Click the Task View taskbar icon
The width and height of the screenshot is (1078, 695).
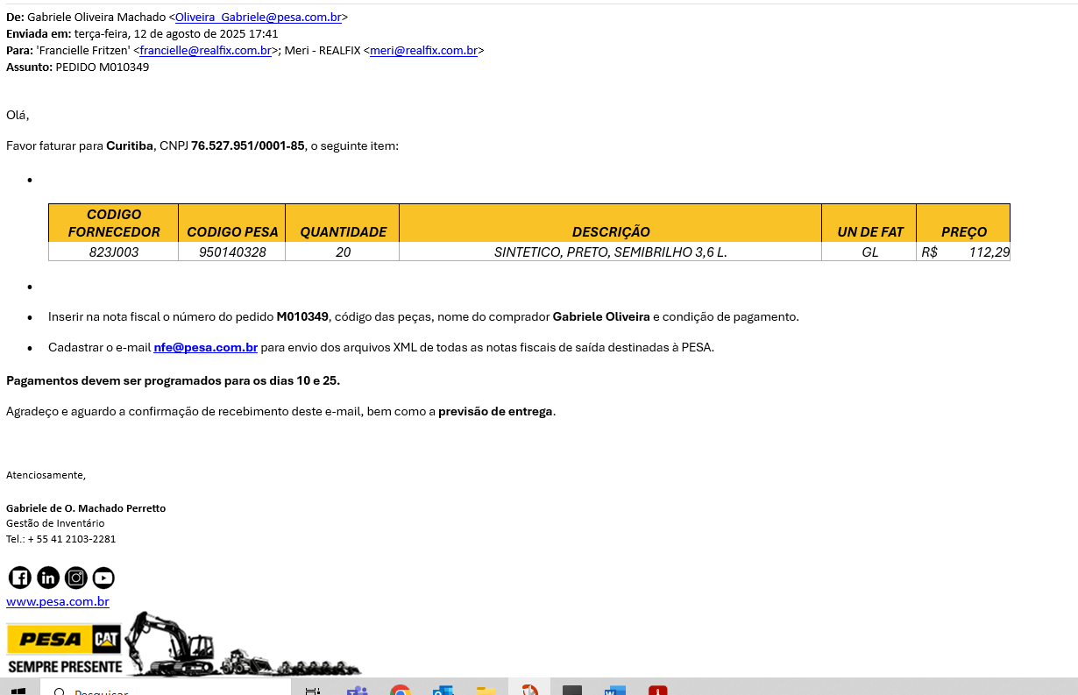click(x=313, y=691)
